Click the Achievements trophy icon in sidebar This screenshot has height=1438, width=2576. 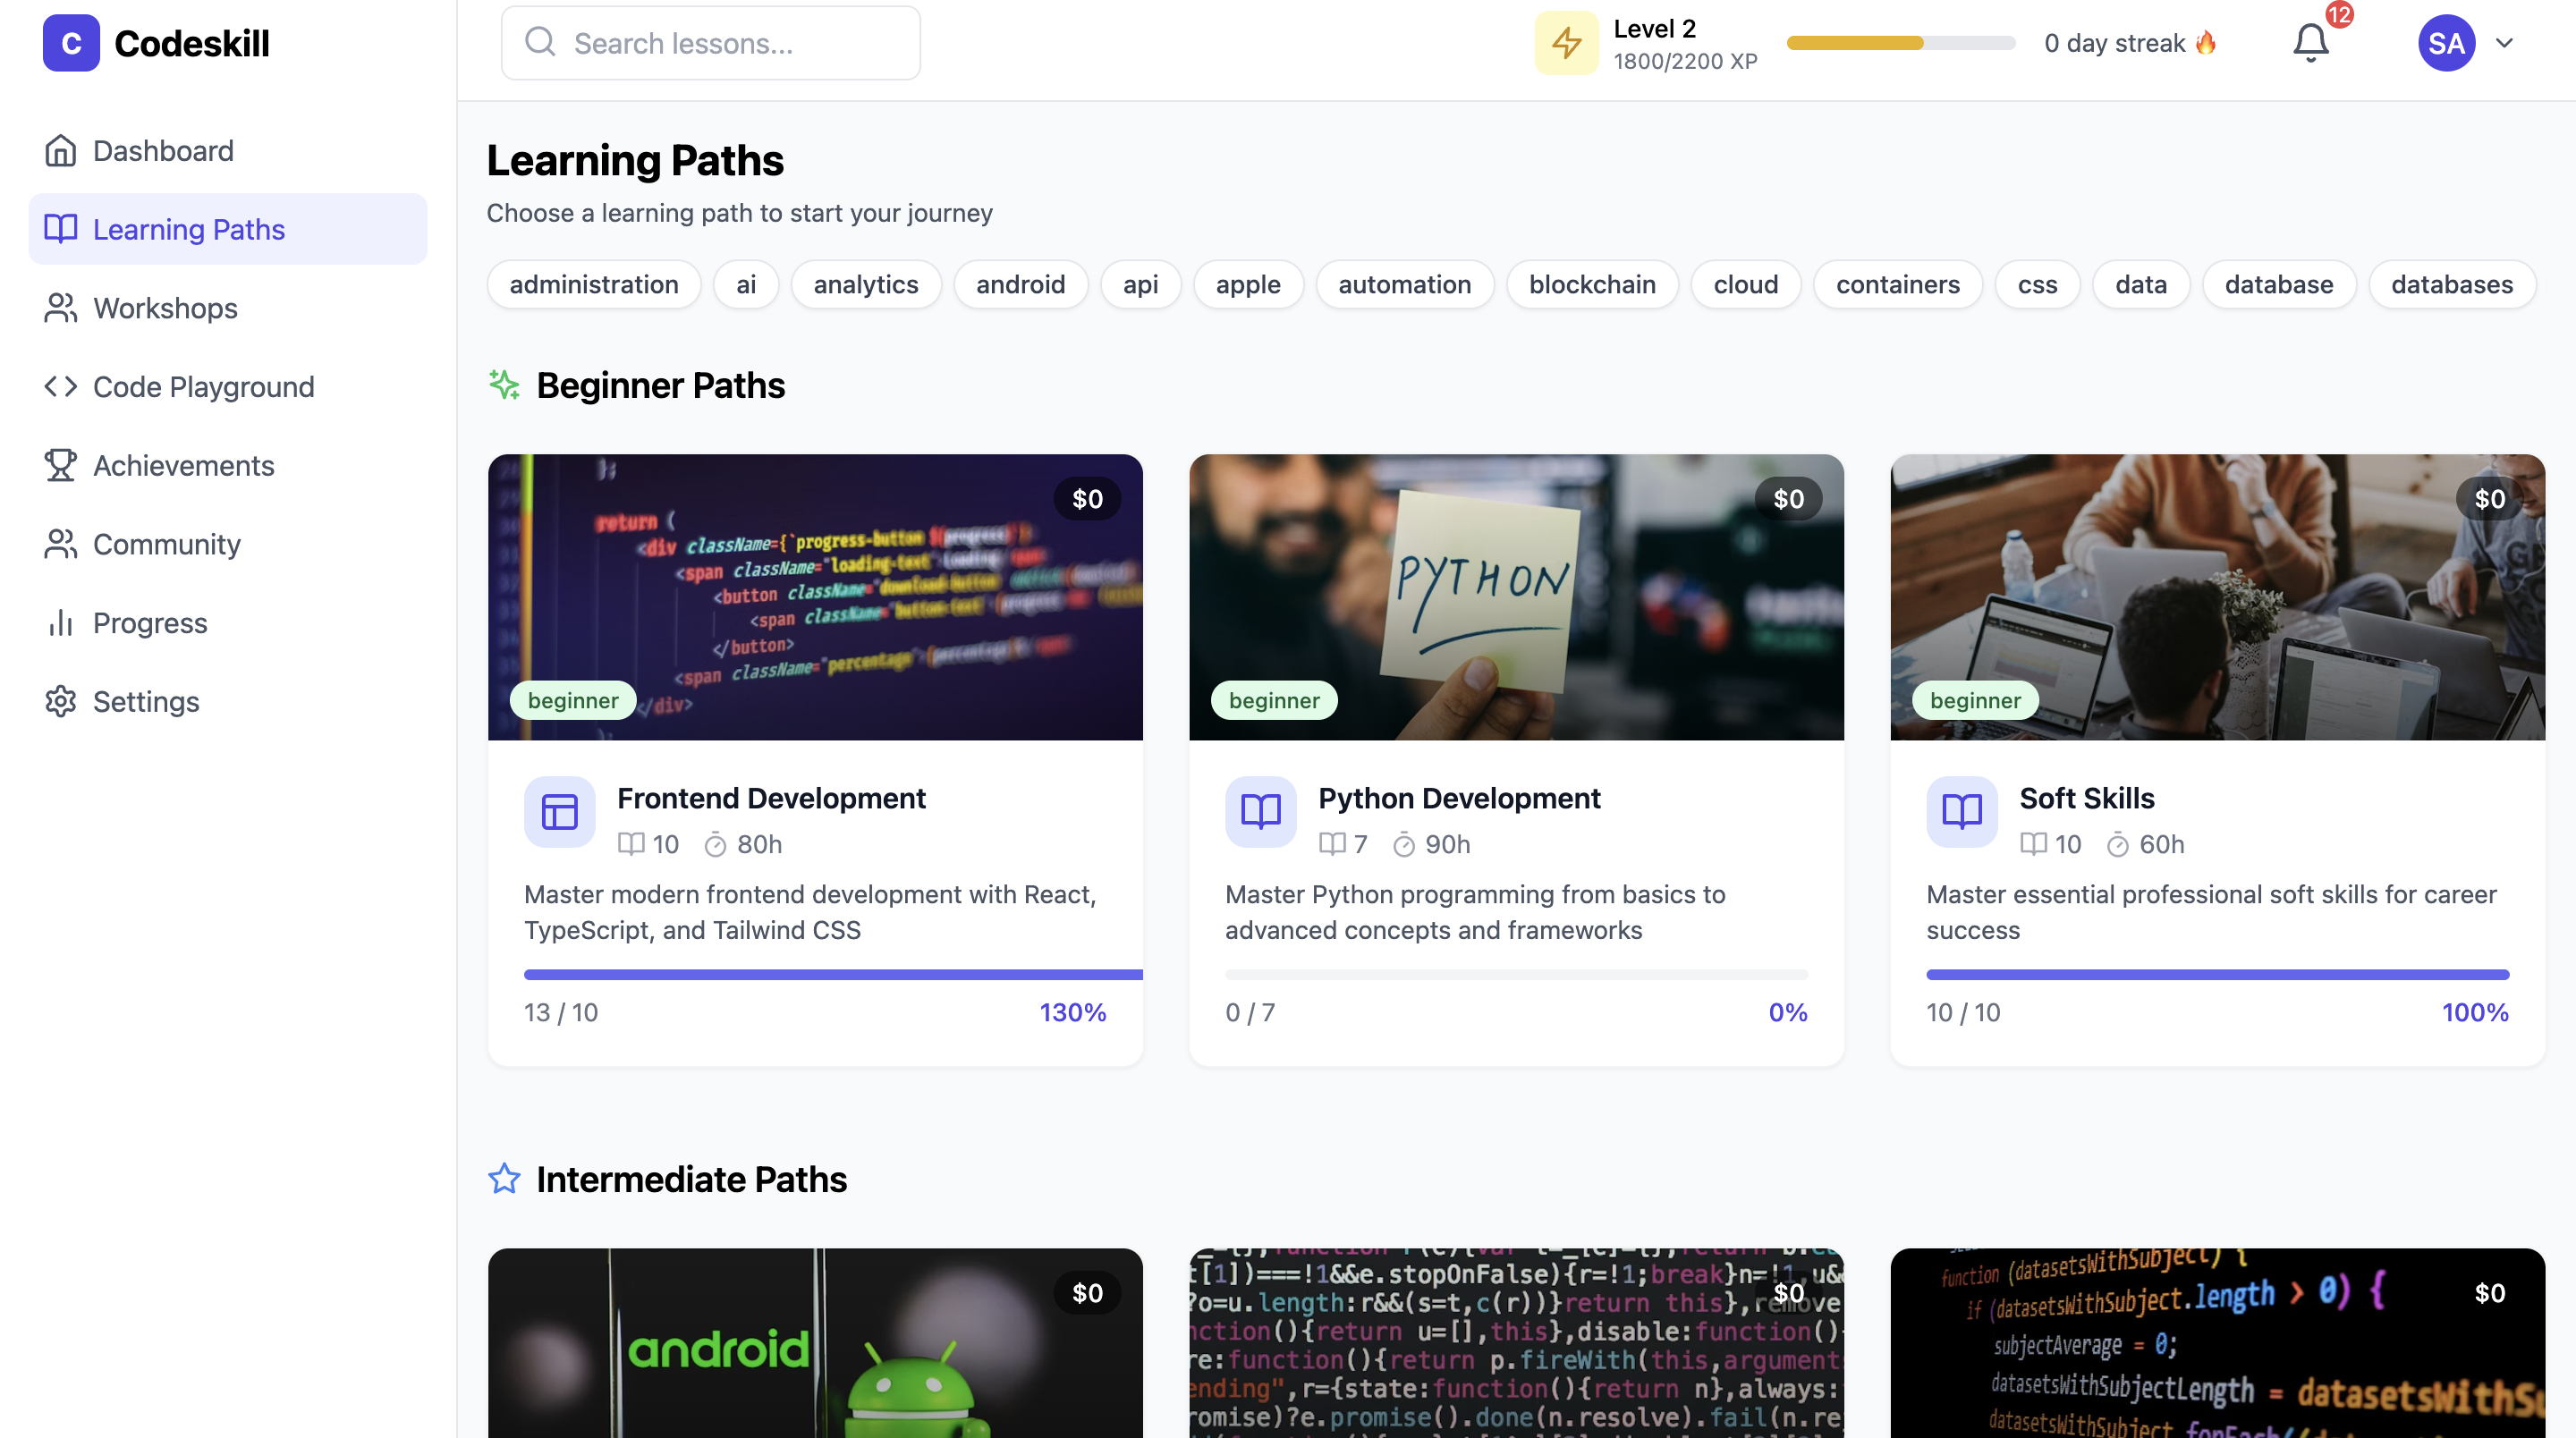coord(60,465)
